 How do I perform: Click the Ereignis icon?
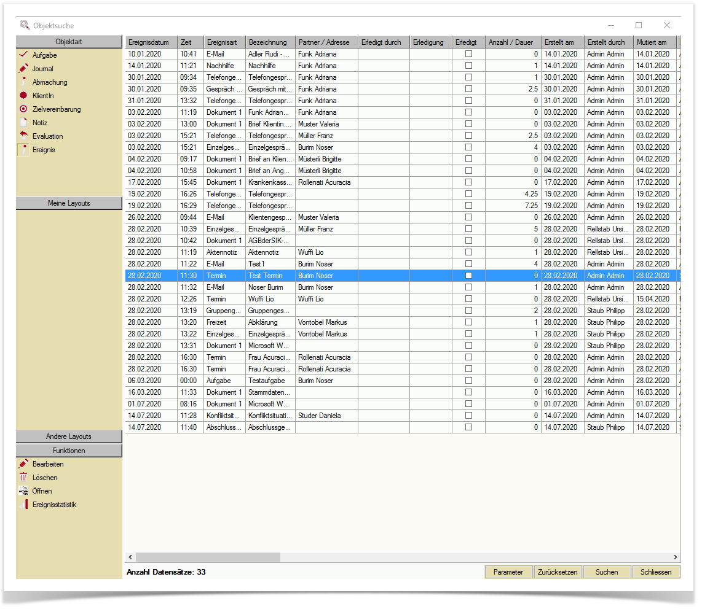[24, 149]
